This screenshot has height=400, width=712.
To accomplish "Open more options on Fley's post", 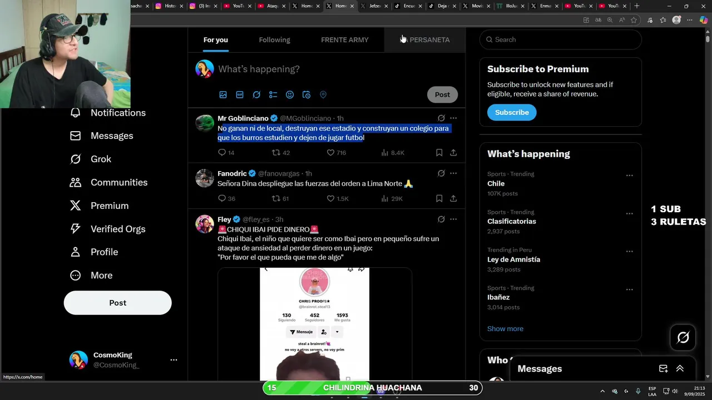I will pos(453,219).
